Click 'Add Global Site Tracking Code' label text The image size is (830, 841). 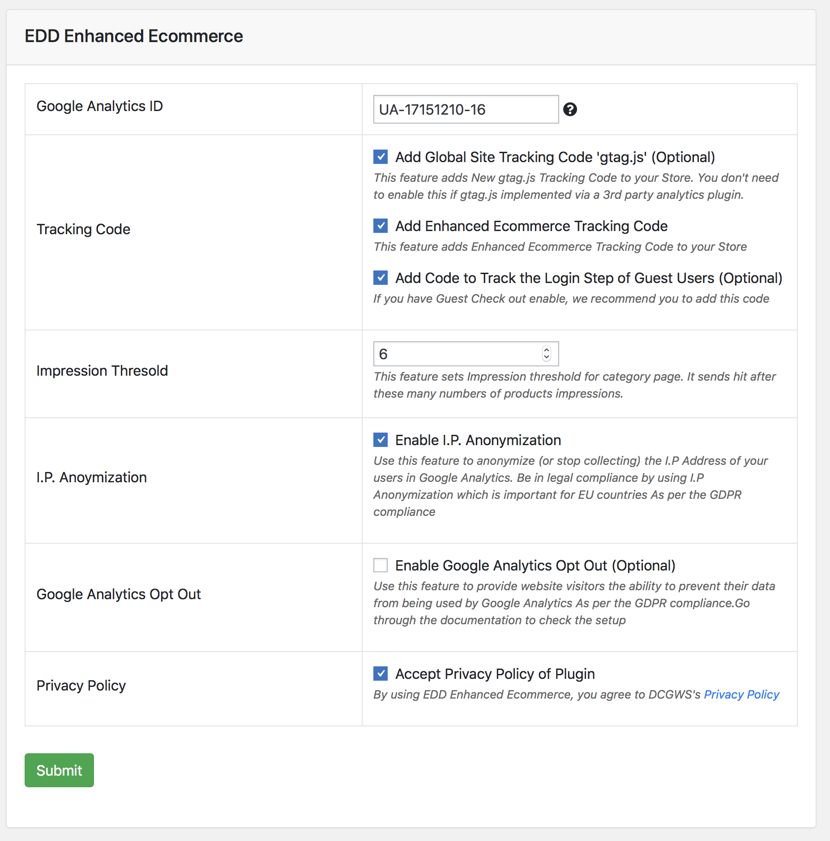pyautogui.click(x=555, y=157)
